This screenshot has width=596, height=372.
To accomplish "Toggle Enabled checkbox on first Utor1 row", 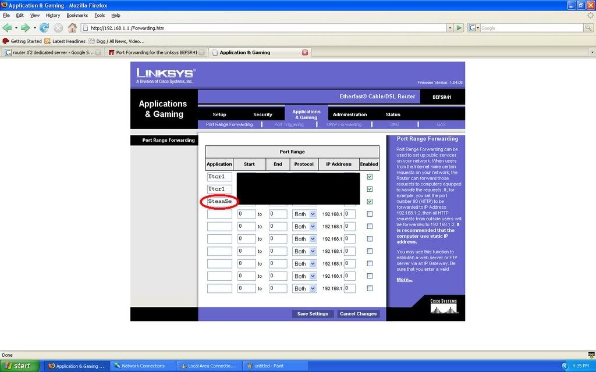I will [370, 177].
